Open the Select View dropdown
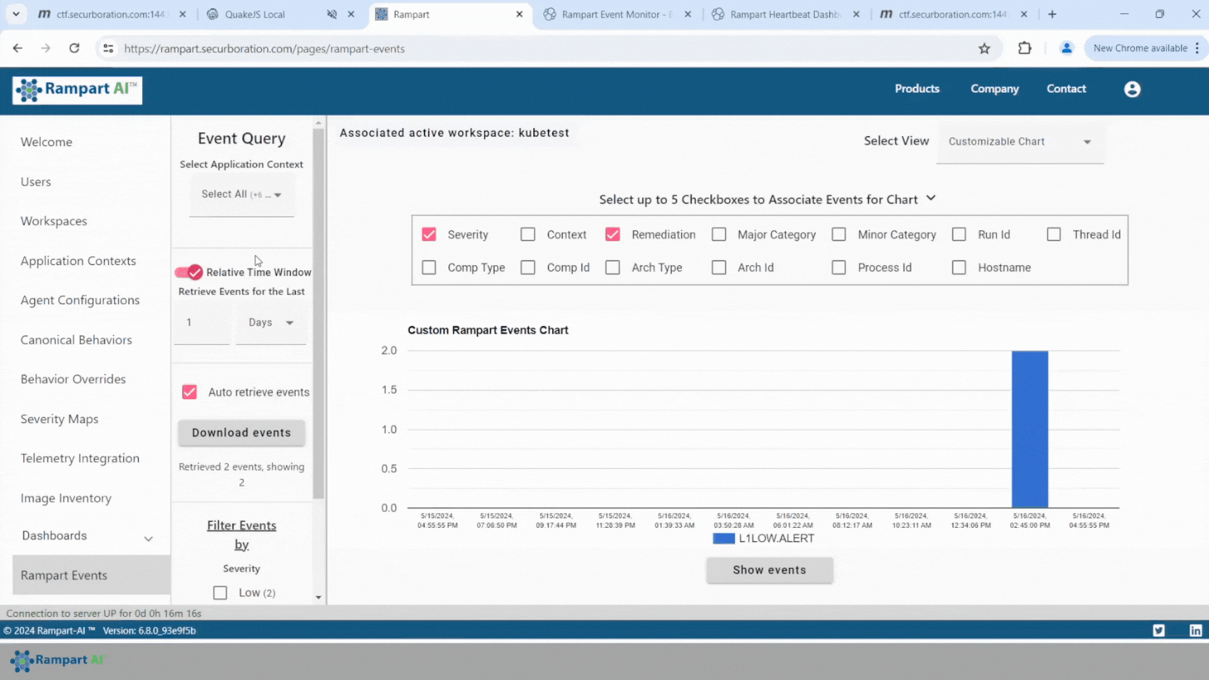This screenshot has height=680, width=1209. tap(1019, 142)
